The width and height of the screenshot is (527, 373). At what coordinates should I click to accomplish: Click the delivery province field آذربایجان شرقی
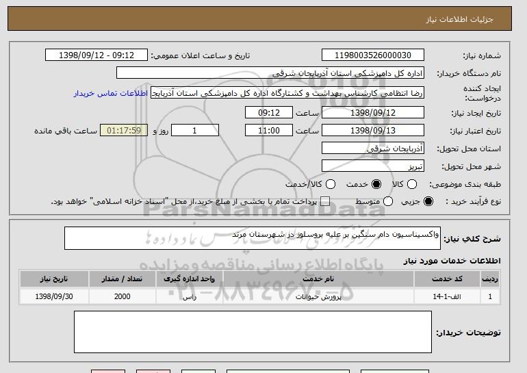(x=373, y=149)
